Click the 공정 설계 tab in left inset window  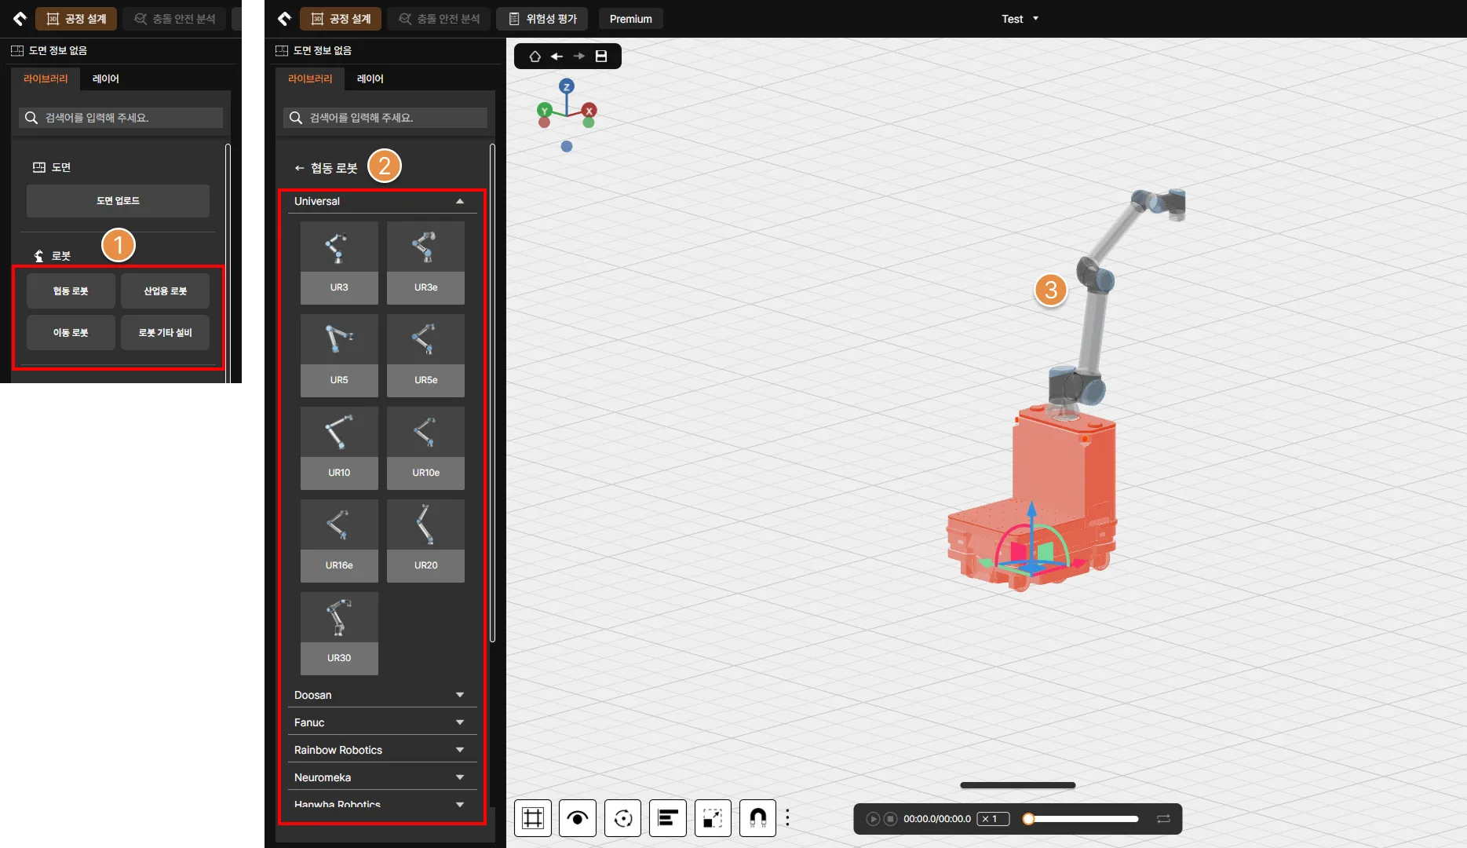(x=76, y=19)
